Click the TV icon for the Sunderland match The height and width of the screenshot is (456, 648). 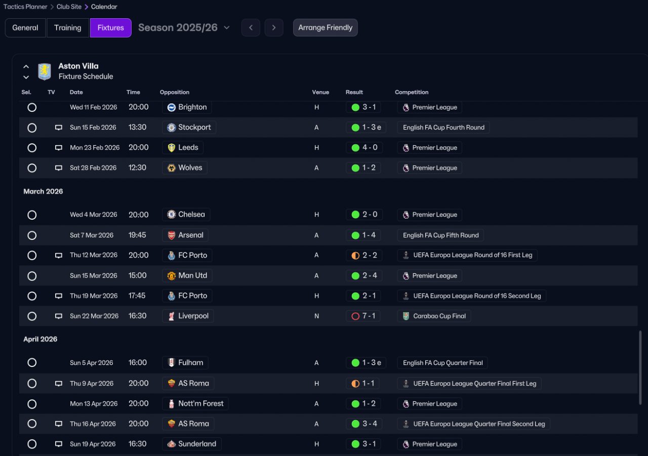pyautogui.click(x=59, y=444)
